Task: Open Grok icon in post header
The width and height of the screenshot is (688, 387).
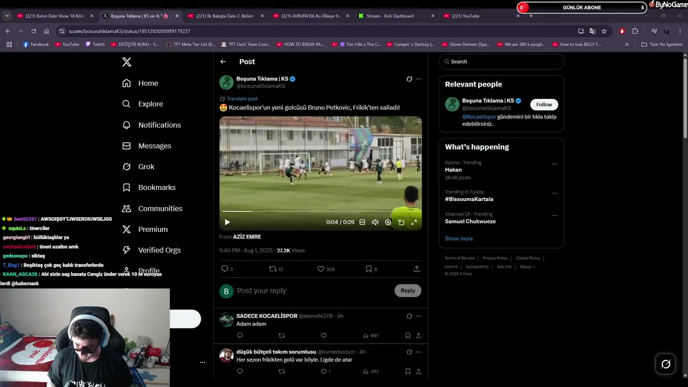Action: tap(409, 79)
